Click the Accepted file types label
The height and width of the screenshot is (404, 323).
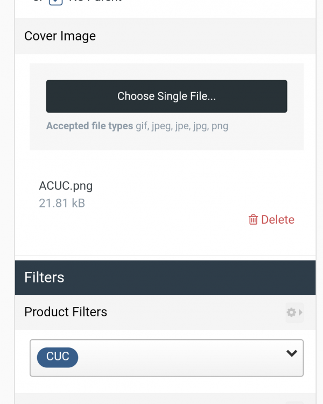pyautogui.click(x=89, y=126)
